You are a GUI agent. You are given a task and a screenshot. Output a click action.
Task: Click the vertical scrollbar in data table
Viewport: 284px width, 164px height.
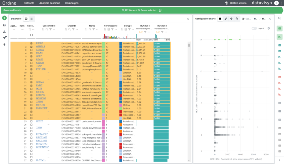point(189,102)
